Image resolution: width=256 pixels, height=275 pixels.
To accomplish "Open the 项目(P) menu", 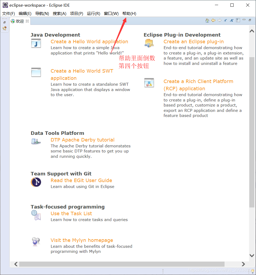I will point(77,14).
